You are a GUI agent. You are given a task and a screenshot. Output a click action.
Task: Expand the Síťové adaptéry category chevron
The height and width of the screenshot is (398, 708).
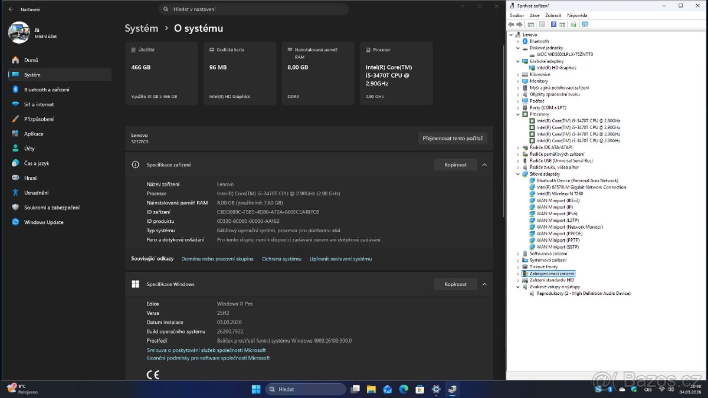(x=518, y=174)
